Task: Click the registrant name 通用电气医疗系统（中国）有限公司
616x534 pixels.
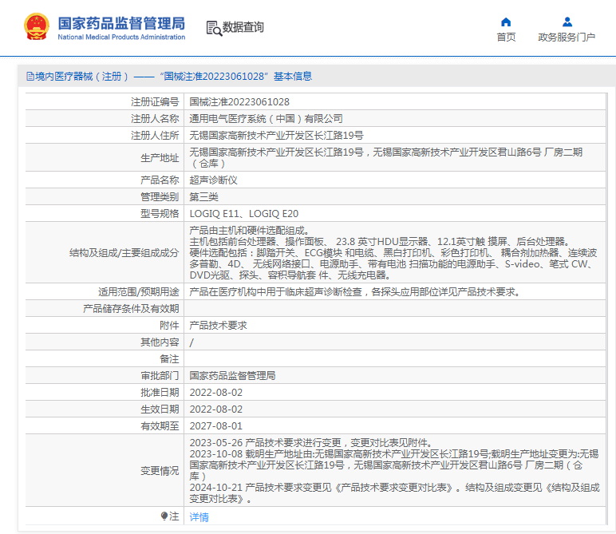Action: point(266,119)
